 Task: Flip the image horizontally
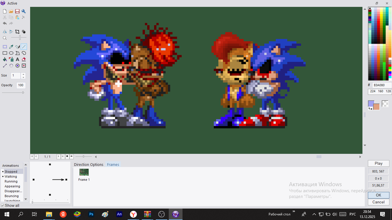pos(5,32)
